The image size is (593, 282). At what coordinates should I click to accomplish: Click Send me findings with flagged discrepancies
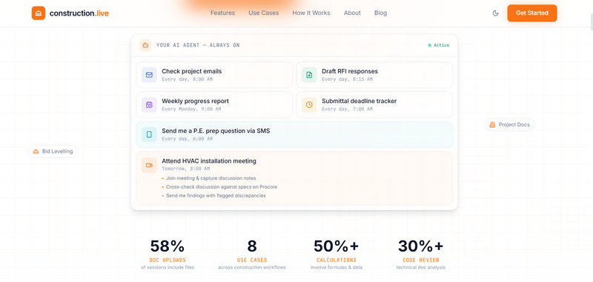point(216,196)
